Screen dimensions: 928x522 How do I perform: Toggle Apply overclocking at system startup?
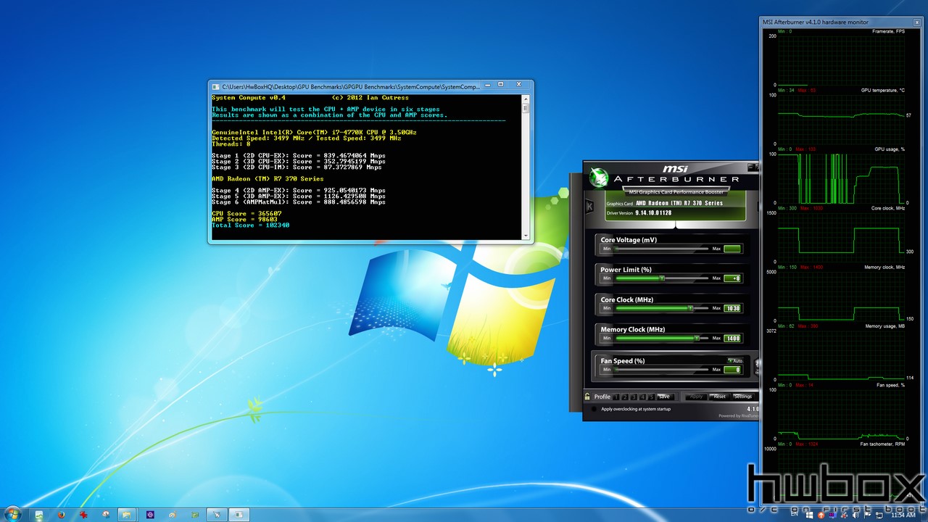tap(594, 409)
